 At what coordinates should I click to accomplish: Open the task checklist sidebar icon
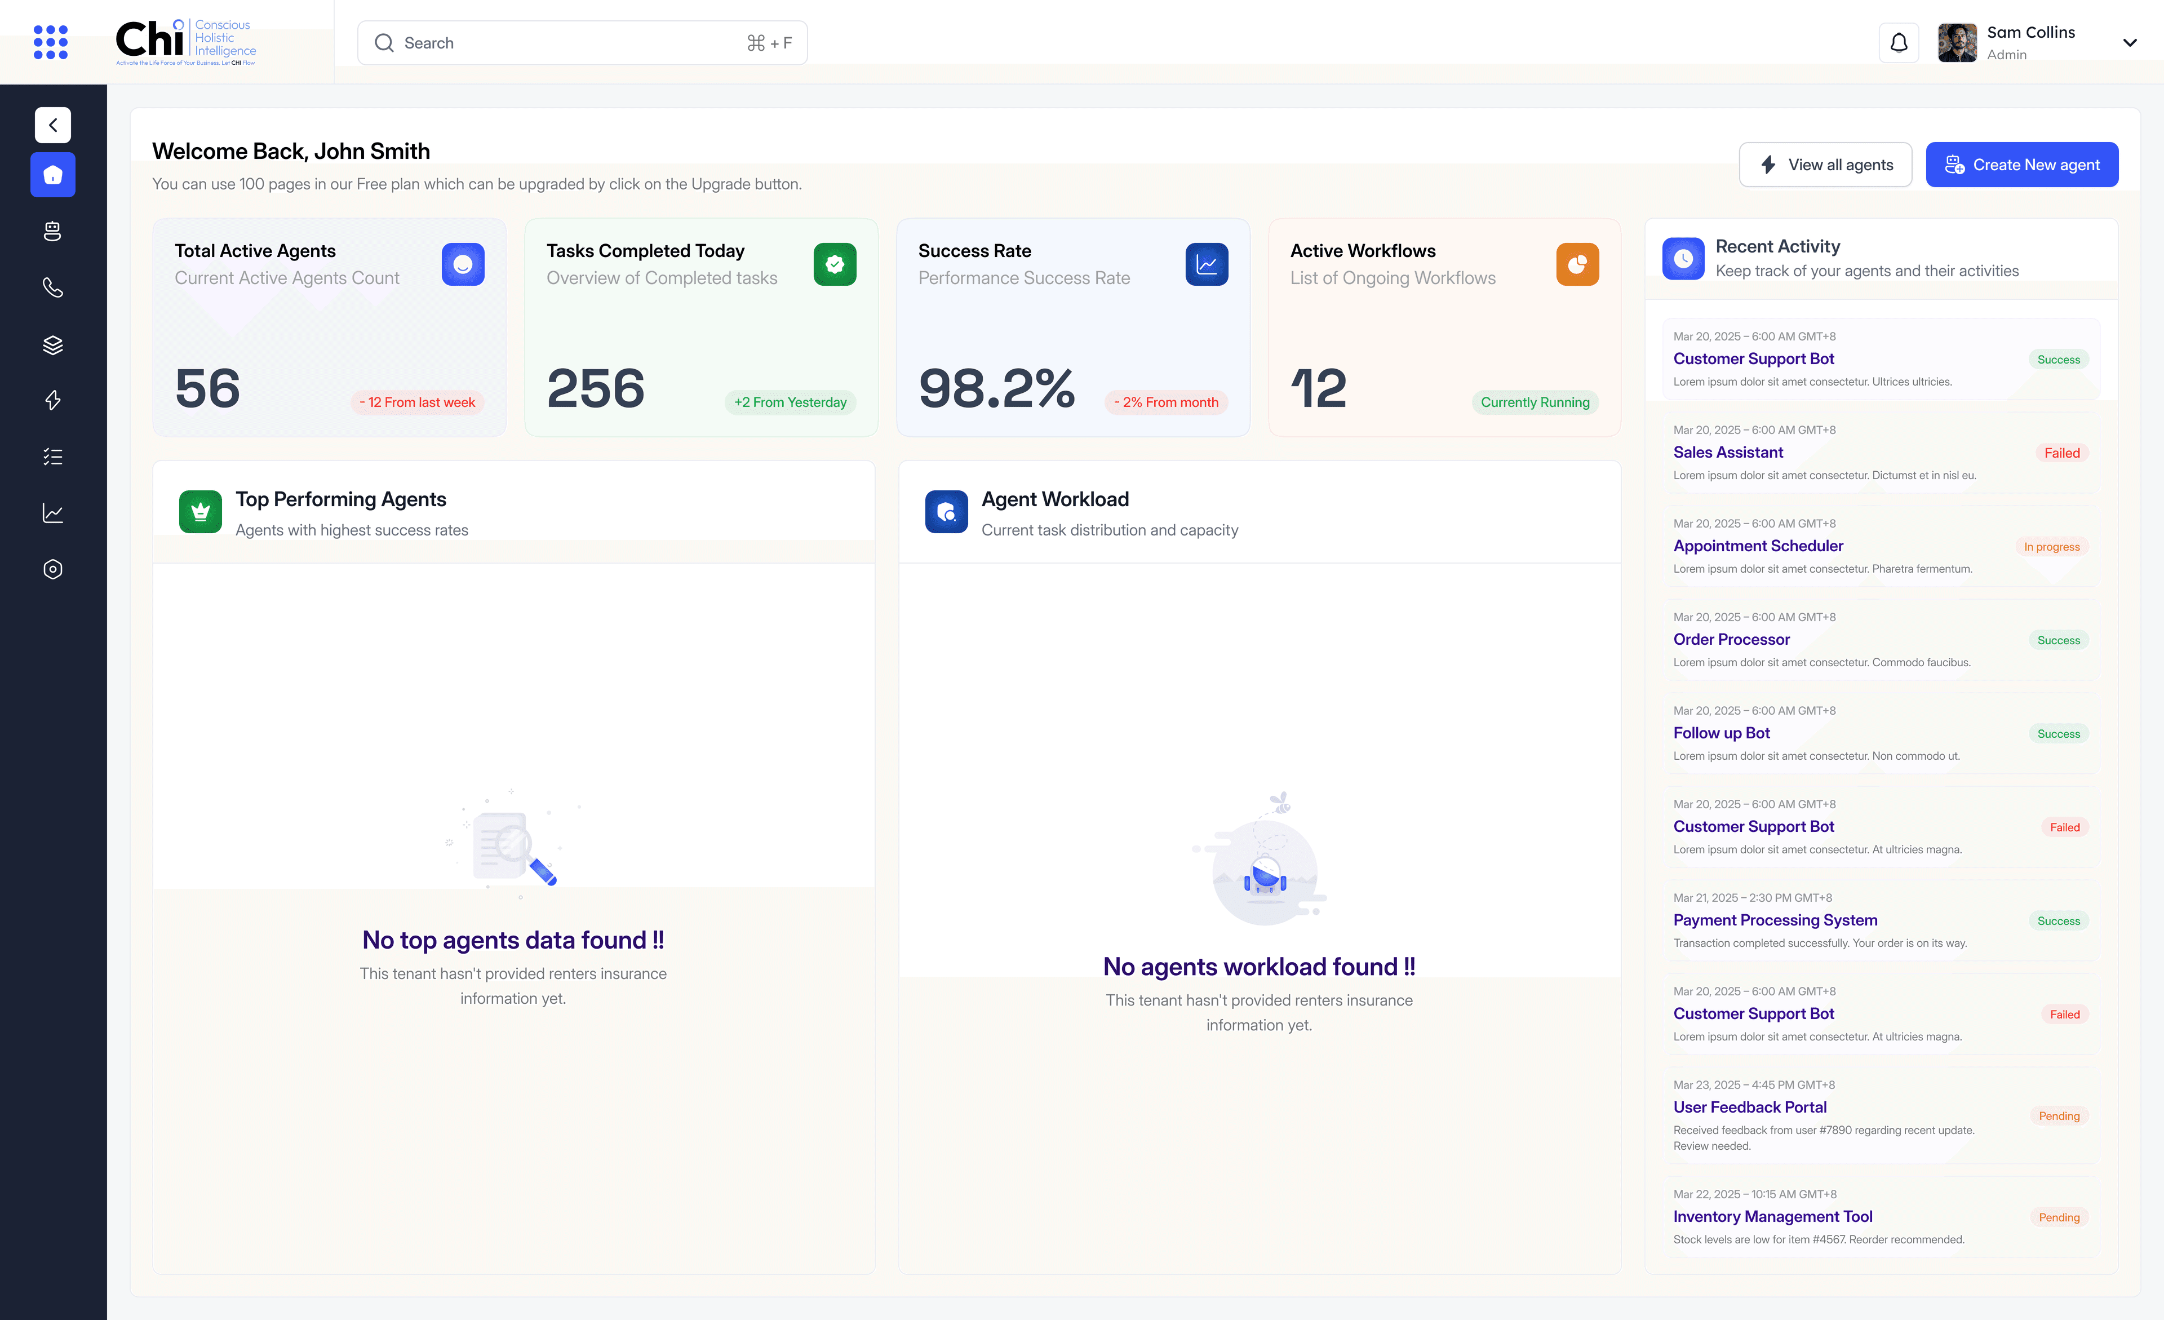point(53,457)
